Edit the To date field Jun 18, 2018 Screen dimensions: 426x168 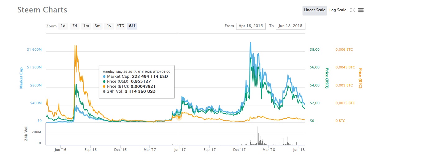(291, 26)
